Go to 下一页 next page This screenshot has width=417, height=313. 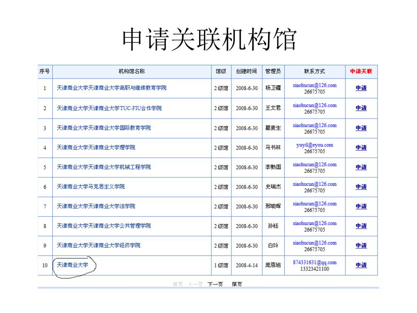point(215,284)
